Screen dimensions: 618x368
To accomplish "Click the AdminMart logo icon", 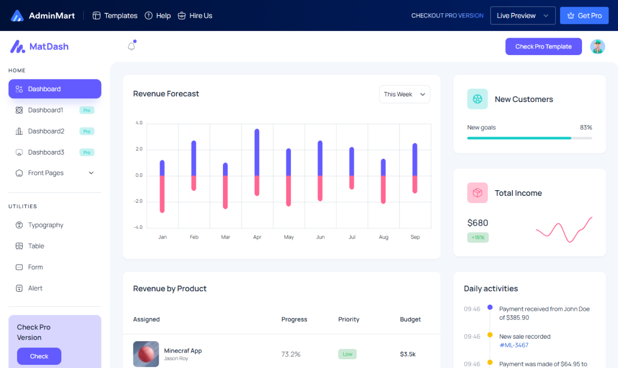I will pos(18,15).
